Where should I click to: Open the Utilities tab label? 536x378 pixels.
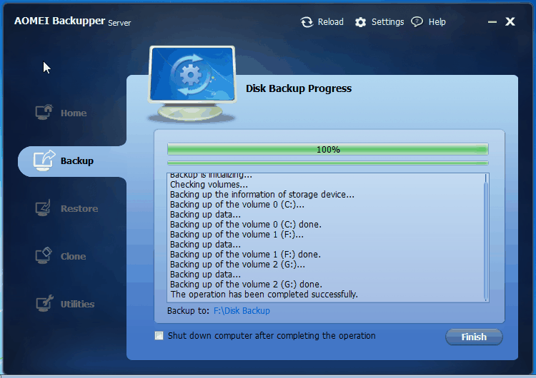pyautogui.click(x=78, y=304)
